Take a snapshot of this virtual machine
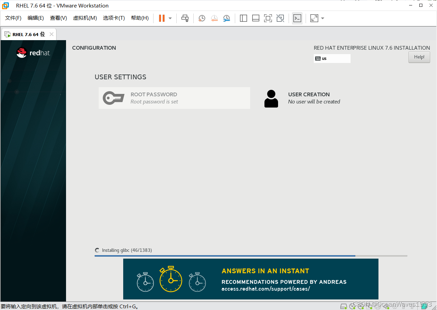This screenshot has height=310, width=437. coord(202,18)
